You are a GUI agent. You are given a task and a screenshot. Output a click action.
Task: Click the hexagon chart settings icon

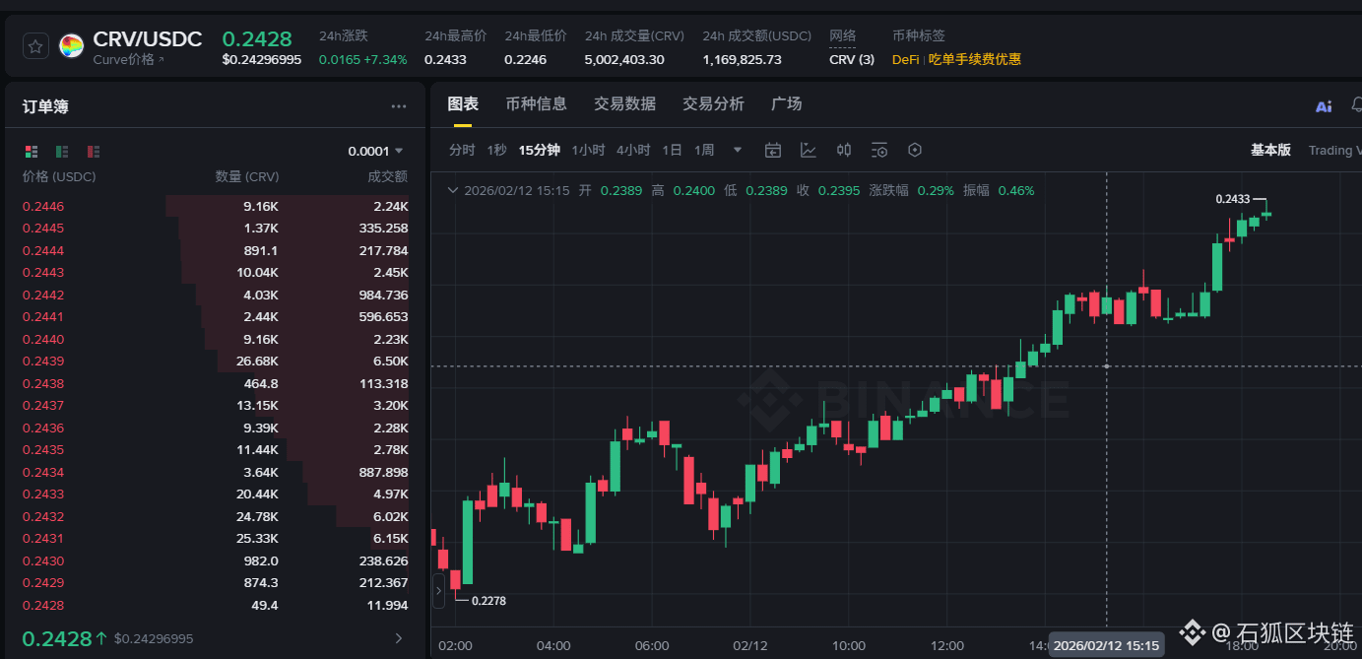(915, 150)
